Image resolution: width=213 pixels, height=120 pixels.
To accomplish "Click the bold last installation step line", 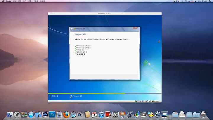I will click(x=81, y=54).
